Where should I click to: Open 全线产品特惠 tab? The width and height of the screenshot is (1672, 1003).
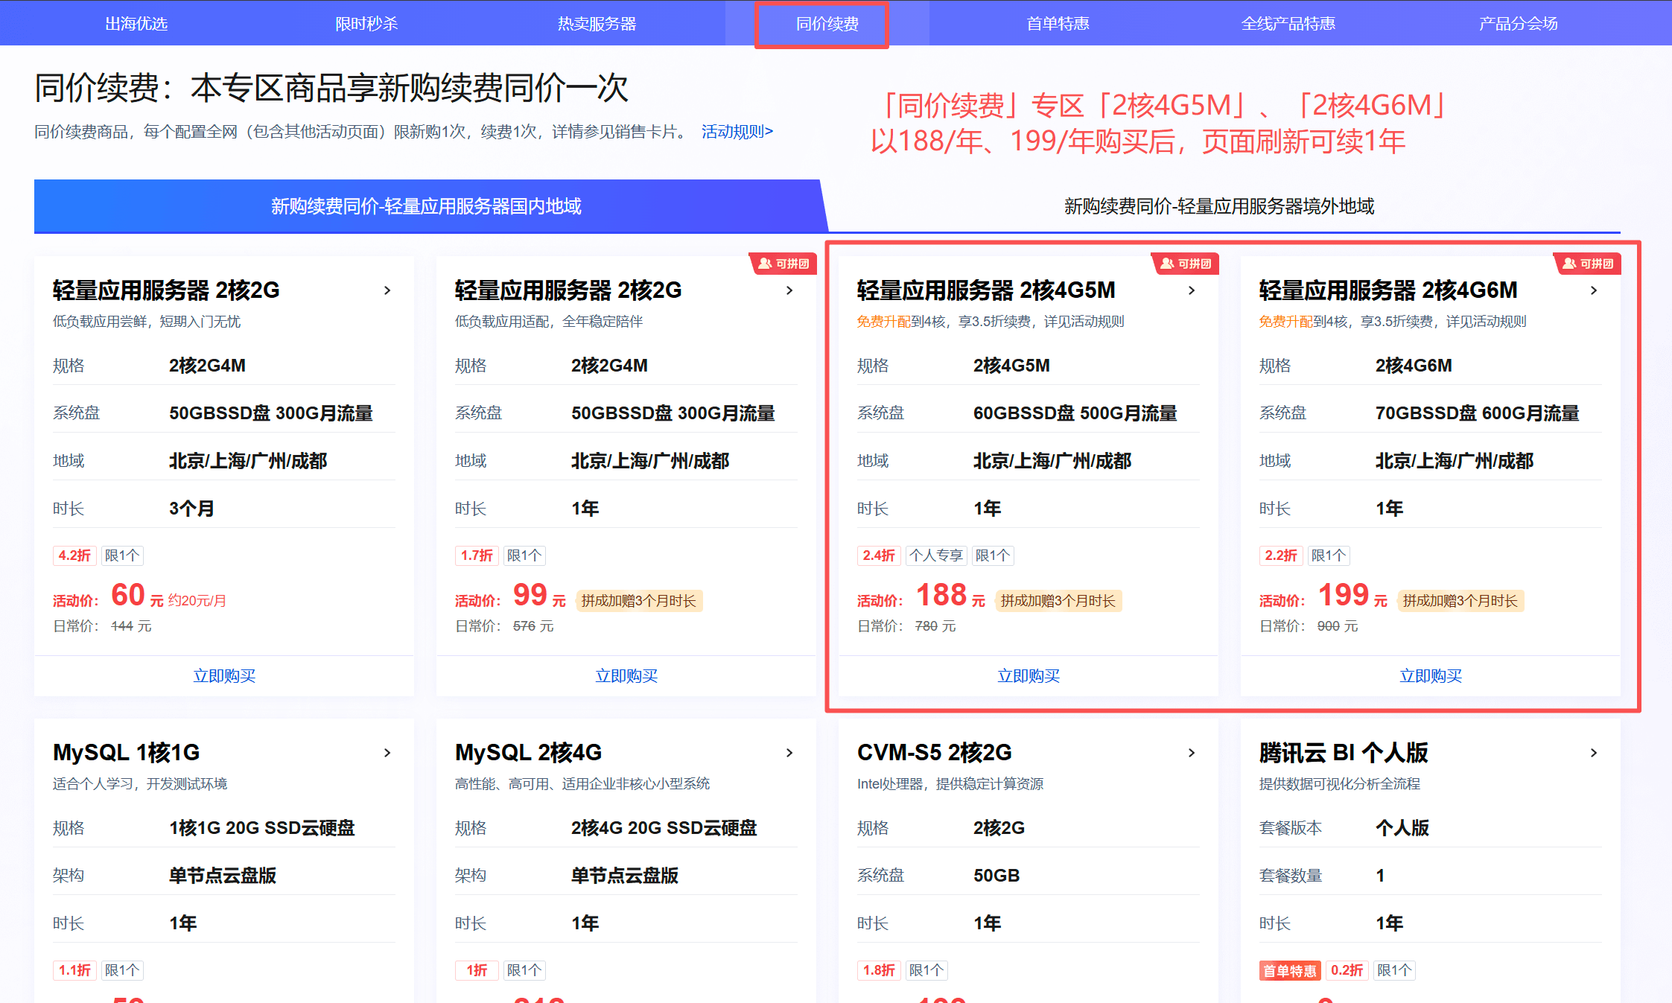[x=1288, y=24]
